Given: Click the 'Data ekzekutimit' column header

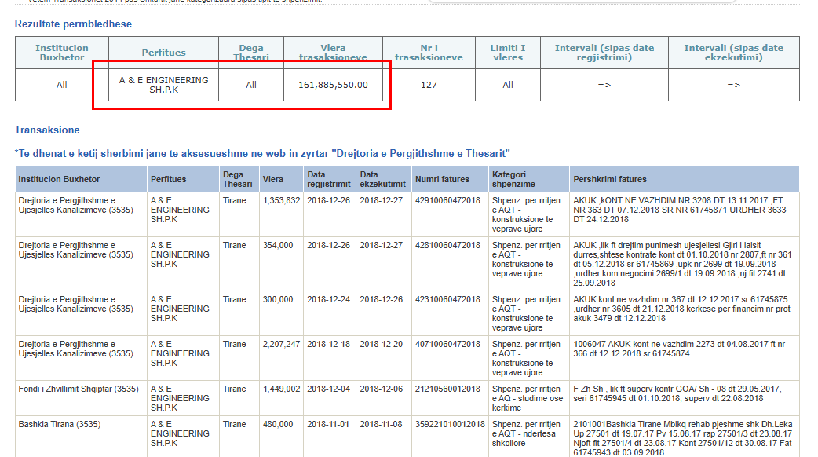Looking at the screenshot, I should pyautogui.click(x=382, y=179).
